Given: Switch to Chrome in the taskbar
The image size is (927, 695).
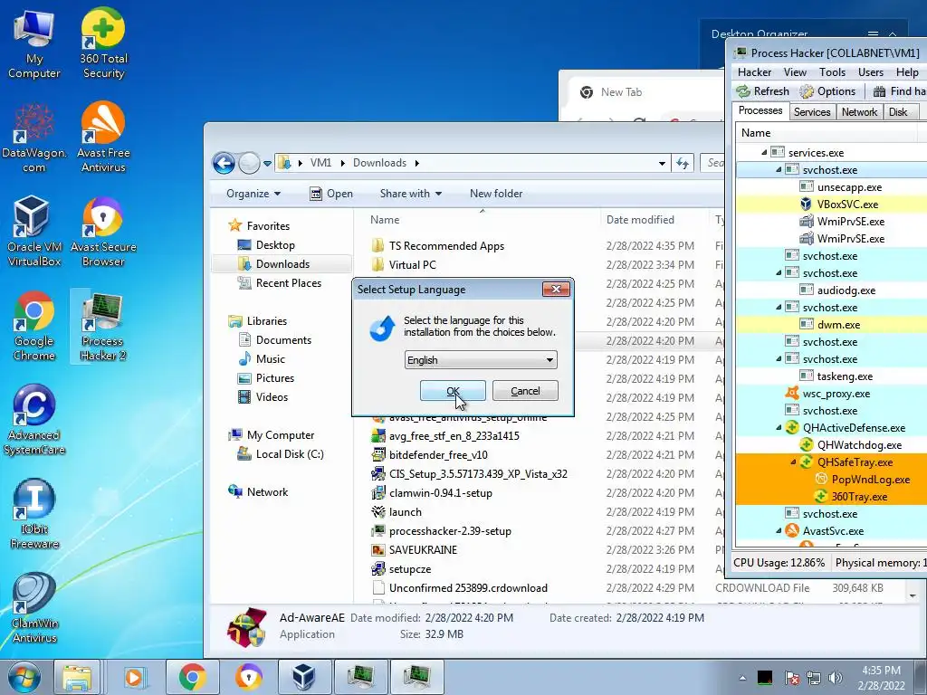Looking at the screenshot, I should (192, 677).
